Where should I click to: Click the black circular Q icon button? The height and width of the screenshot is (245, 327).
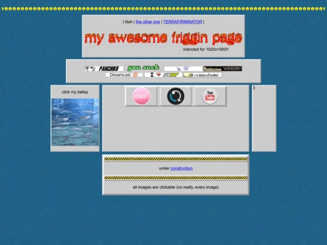pyautogui.click(x=176, y=96)
